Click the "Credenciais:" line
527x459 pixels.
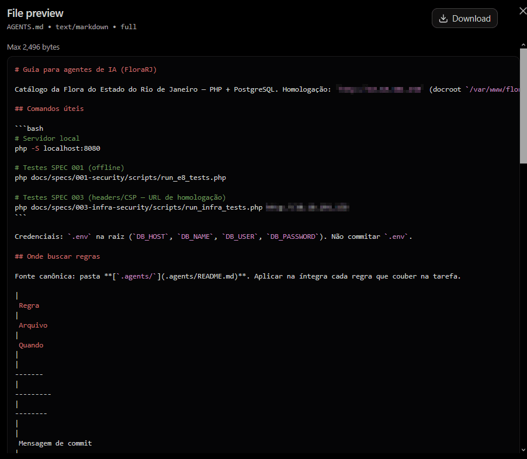pos(213,237)
